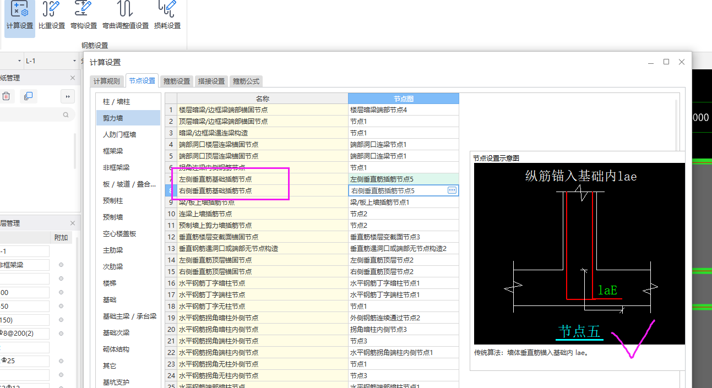Toggle 附加 option for the 50 row
The width and height of the screenshot is (712, 388).
pyautogui.click(x=61, y=306)
